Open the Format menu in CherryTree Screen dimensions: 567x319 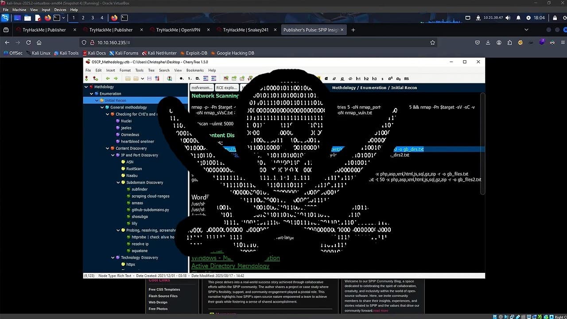(x=125, y=70)
